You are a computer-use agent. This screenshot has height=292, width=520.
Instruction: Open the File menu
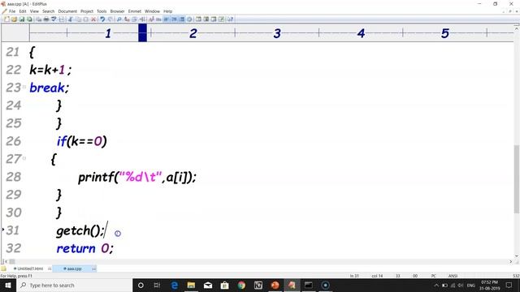coord(12,11)
